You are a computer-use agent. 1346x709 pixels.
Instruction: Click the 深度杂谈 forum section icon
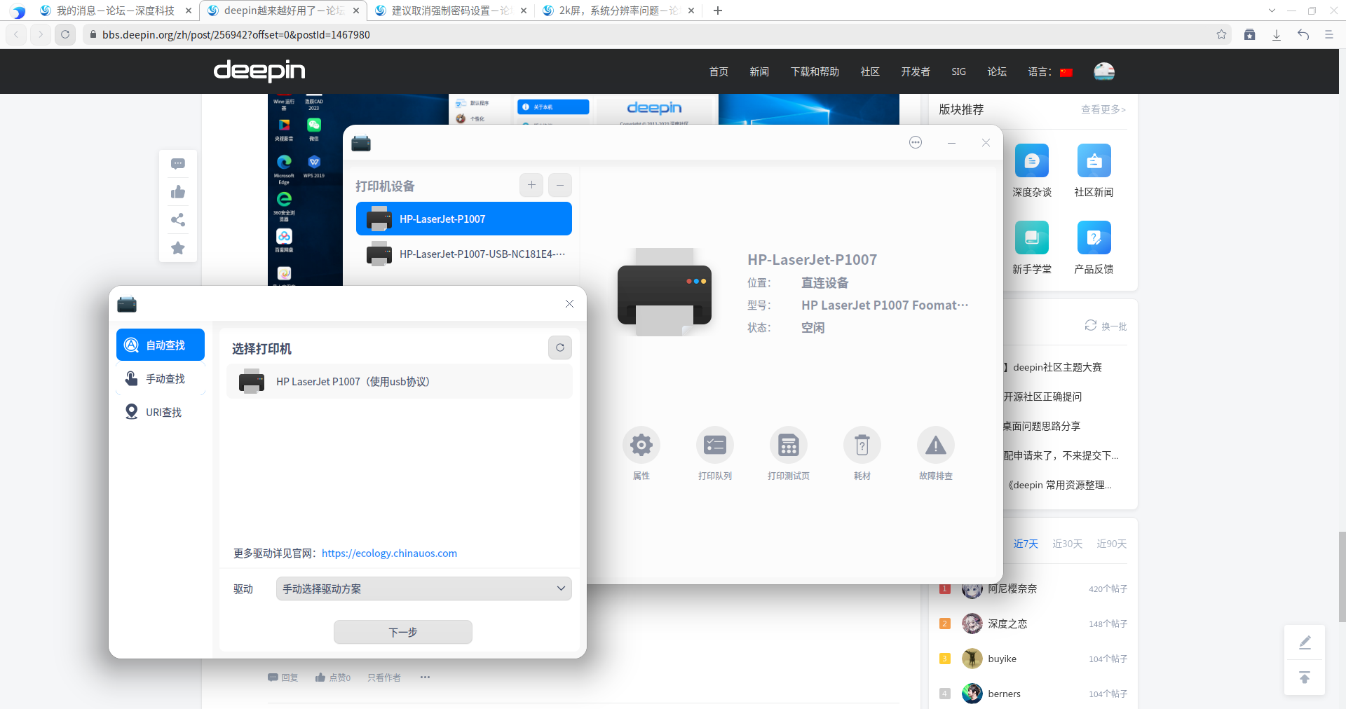click(x=1032, y=160)
